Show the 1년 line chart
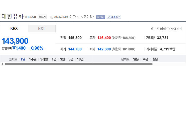Screen dimensions: 186x130 [54, 59]
